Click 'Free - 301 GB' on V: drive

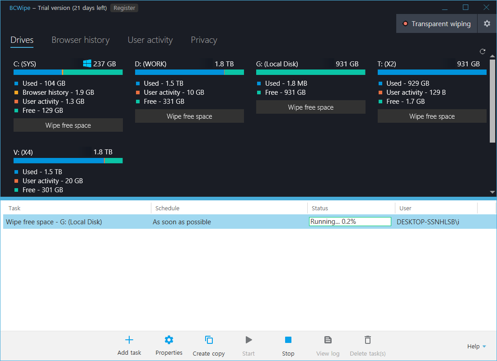click(43, 190)
